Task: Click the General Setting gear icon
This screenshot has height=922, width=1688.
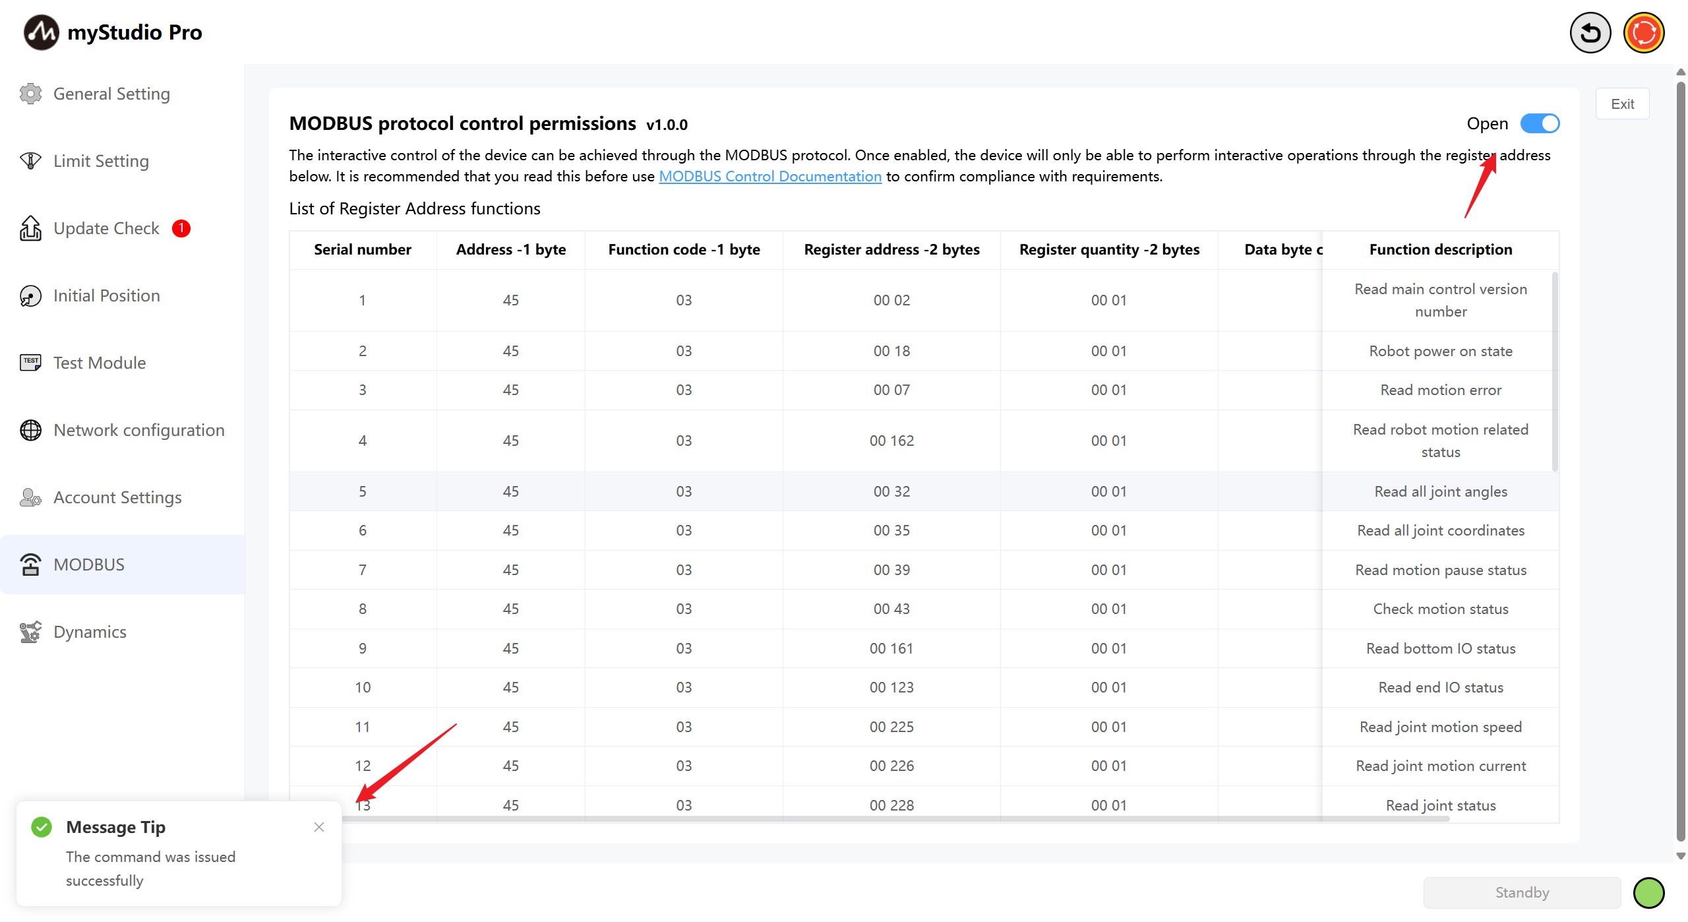Action: point(30,94)
